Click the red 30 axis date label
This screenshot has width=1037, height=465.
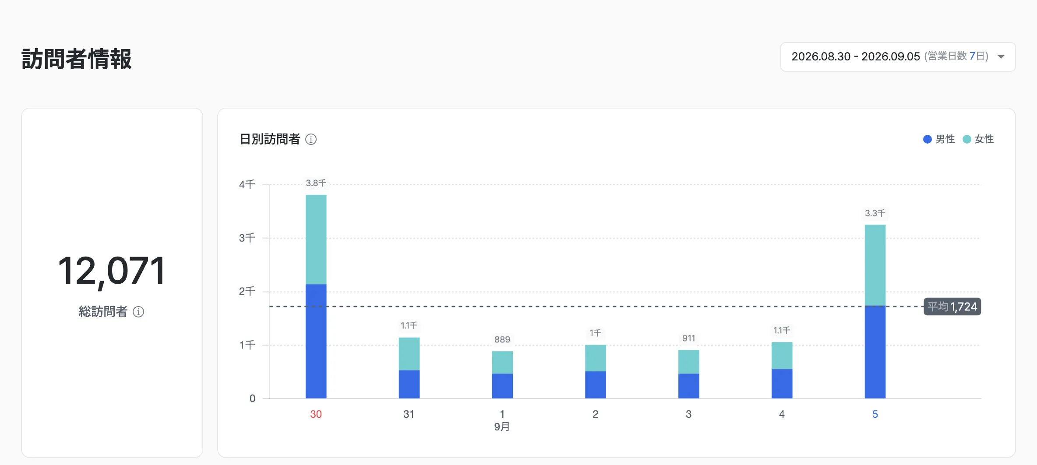(x=316, y=414)
